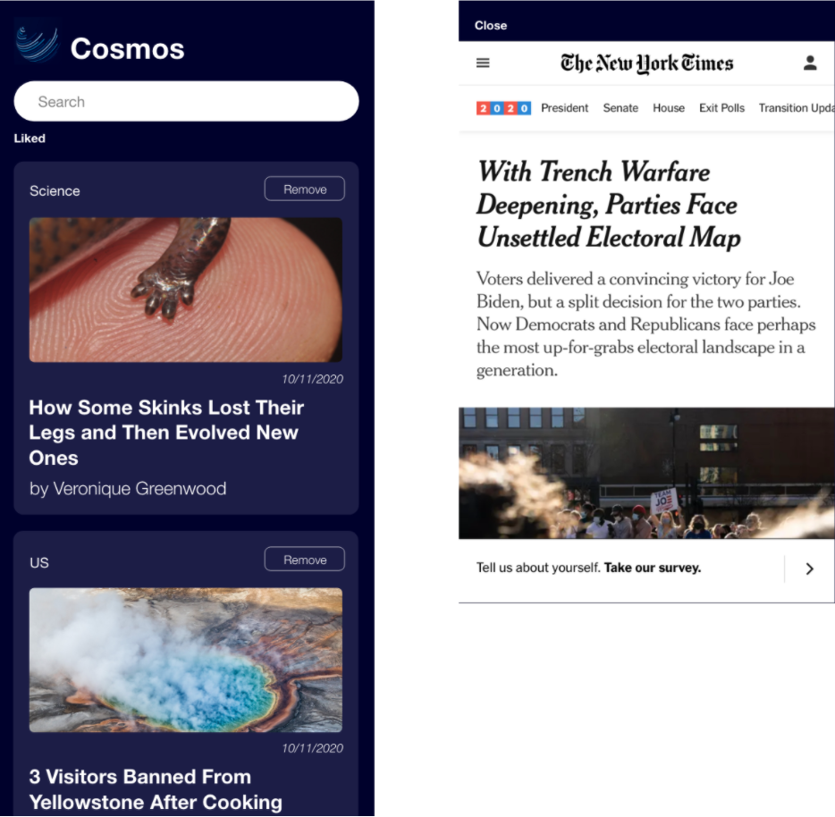
Task: Click the Cosmos globe logo icon
Action: click(x=37, y=42)
